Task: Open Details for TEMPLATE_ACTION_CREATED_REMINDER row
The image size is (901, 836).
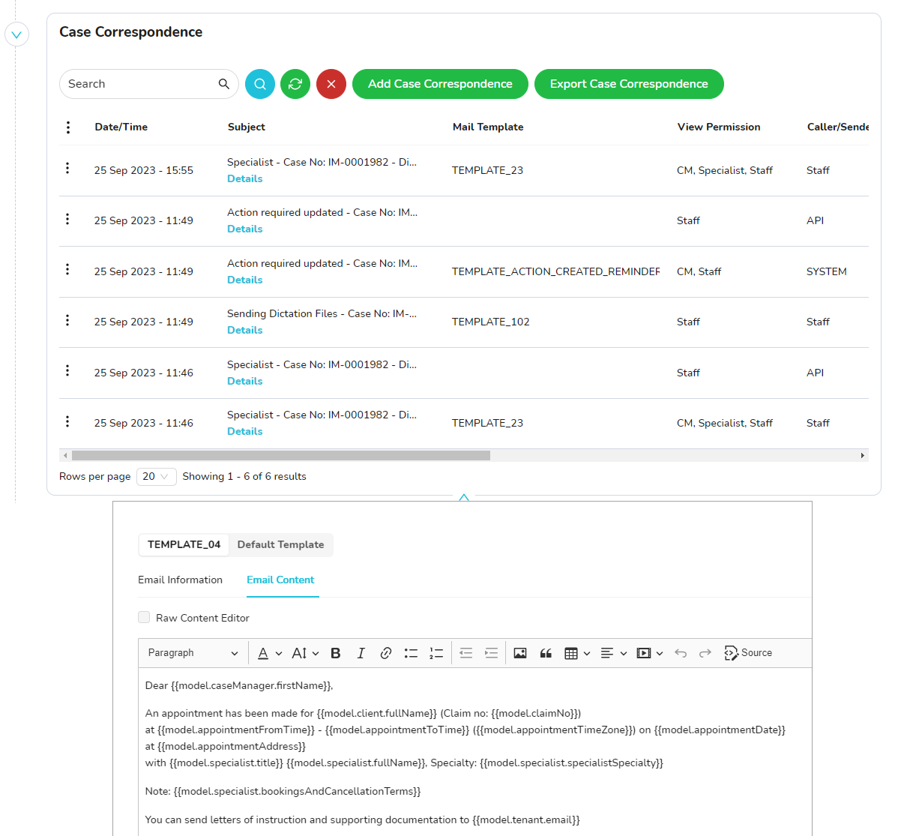Action: [245, 280]
